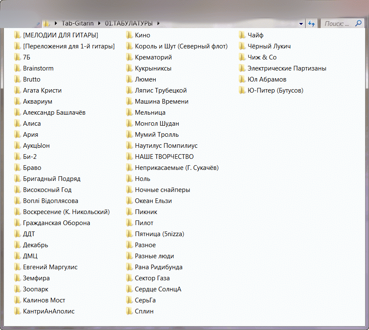Click the address bar history dropdown arrow
The image size is (369, 330).
(x=300, y=23)
